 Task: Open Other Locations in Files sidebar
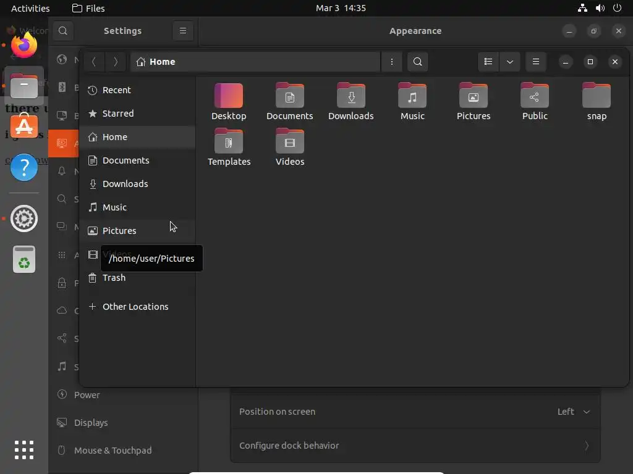point(137,307)
